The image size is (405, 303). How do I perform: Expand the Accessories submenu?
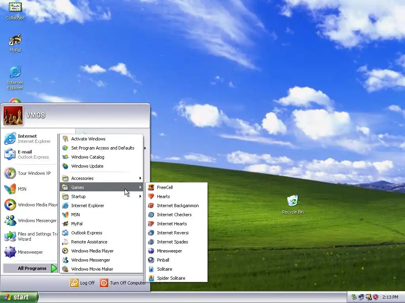(x=102, y=178)
